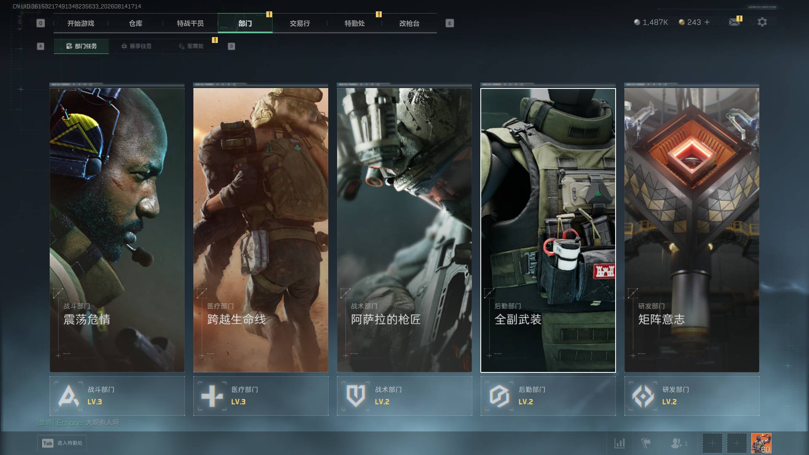
Task: Open the bar chart statistics icon
Action: [x=619, y=443]
